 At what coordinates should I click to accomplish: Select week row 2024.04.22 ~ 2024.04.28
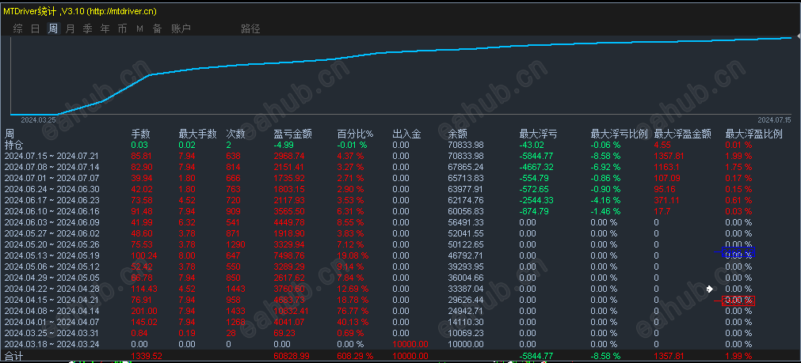(51, 289)
